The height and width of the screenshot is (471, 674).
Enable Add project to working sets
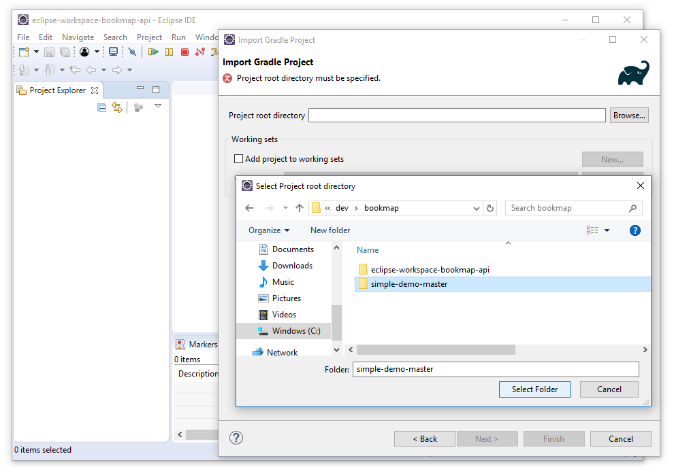[238, 159]
